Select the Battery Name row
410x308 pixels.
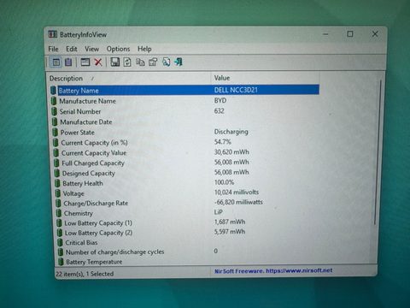pos(184,91)
